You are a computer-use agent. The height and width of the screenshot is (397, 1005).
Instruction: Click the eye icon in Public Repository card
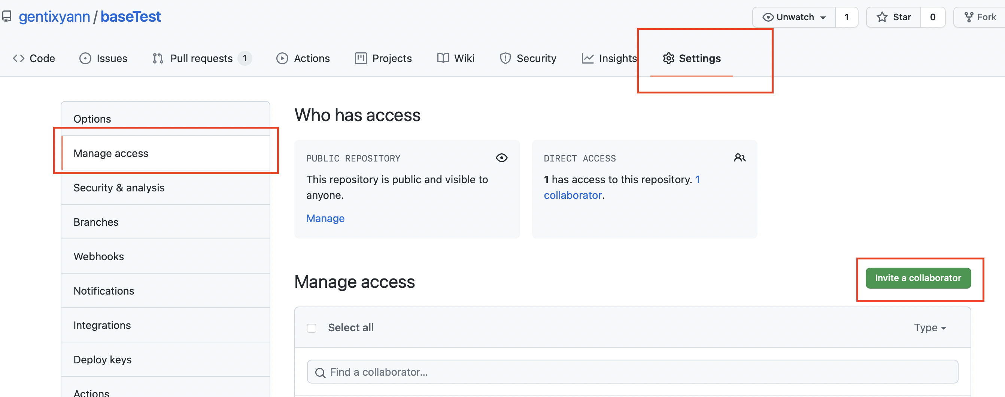tap(501, 158)
